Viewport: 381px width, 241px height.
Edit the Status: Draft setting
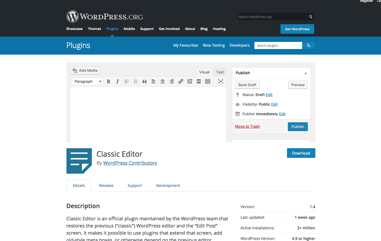(269, 95)
